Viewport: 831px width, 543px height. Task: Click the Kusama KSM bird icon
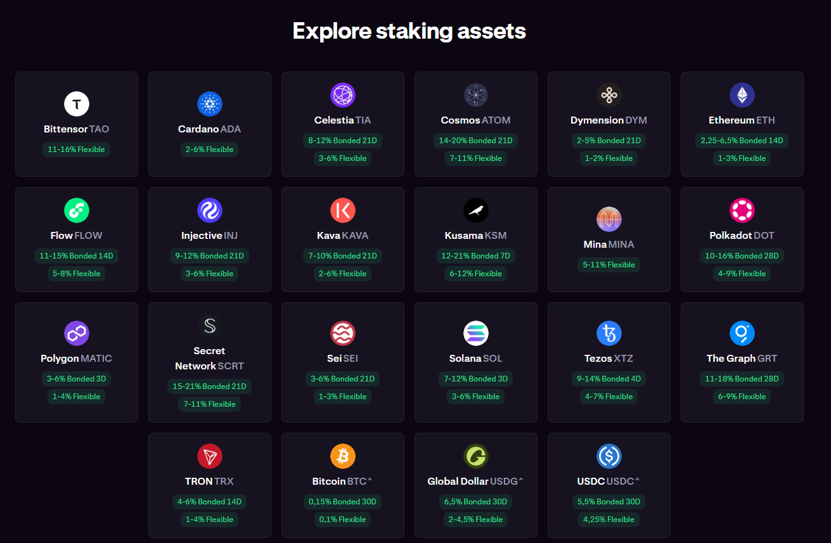tap(476, 210)
